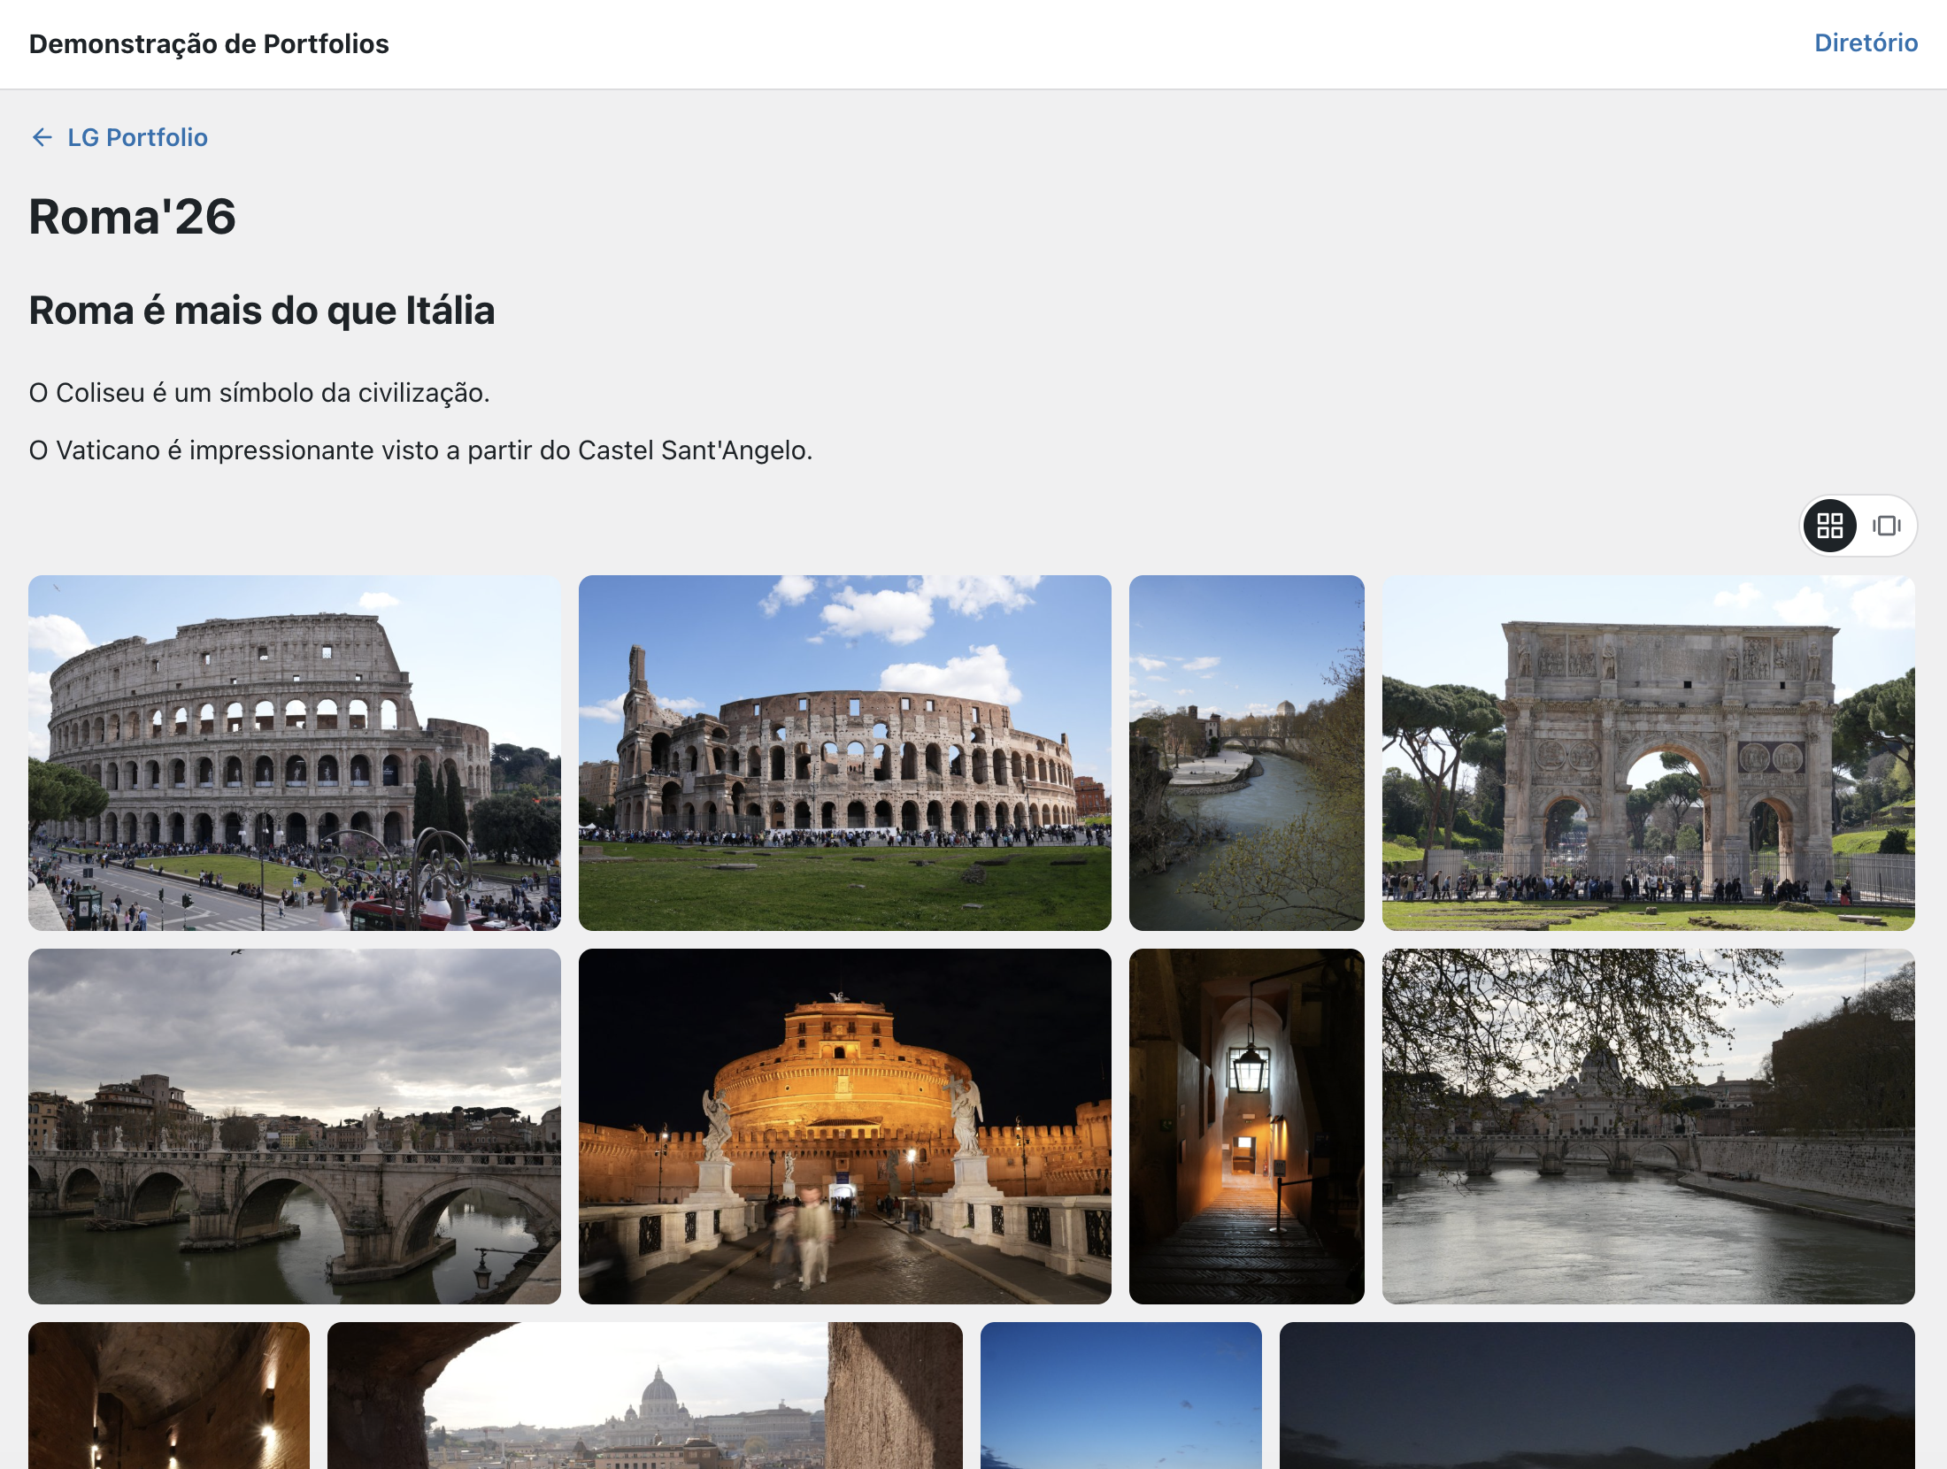Switch to carousel slideshow view

click(1886, 526)
